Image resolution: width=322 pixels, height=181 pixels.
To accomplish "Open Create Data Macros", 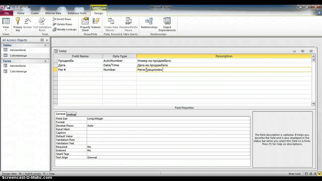I will click(x=111, y=24).
